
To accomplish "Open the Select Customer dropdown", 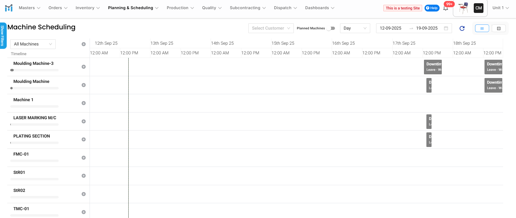I will pyautogui.click(x=271, y=28).
